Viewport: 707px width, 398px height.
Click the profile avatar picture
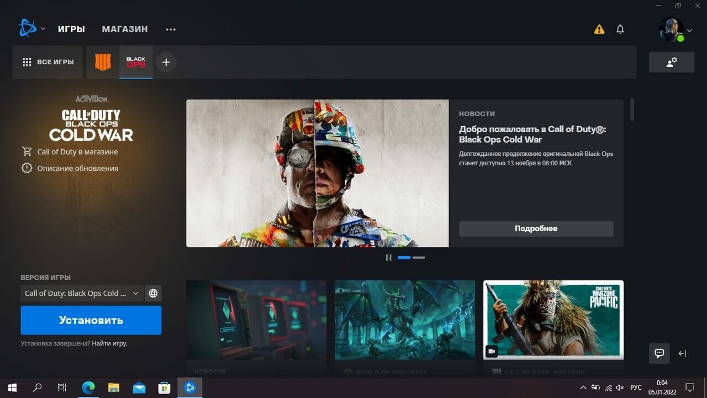(671, 29)
